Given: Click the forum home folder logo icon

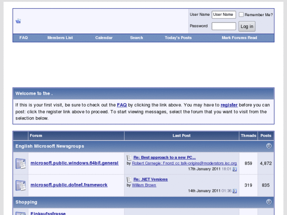Looking at the screenshot, I should (18, 21).
